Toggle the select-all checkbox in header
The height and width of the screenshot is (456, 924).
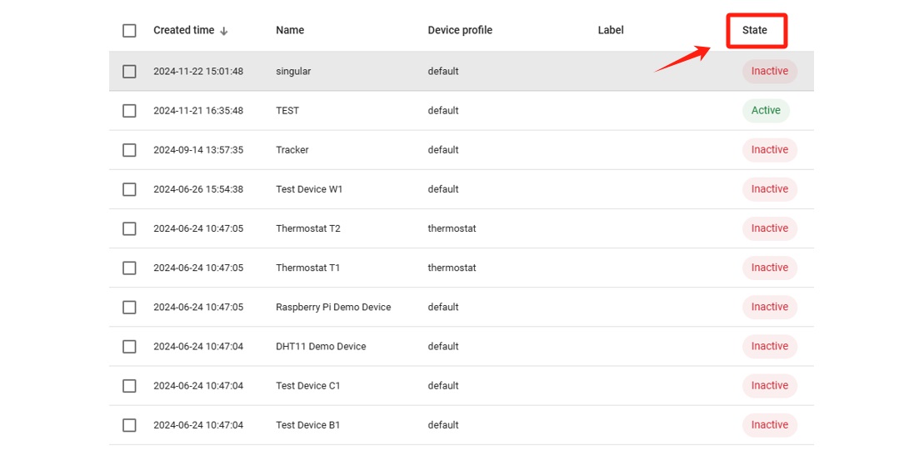(x=129, y=31)
